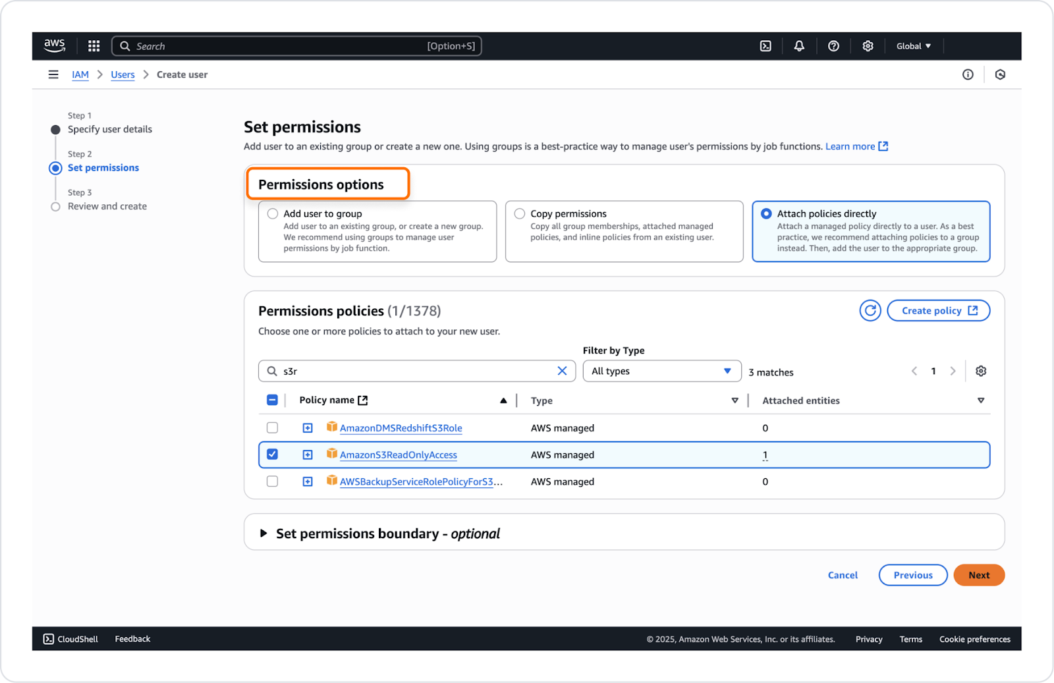Go to Users breadcrumb

(123, 74)
